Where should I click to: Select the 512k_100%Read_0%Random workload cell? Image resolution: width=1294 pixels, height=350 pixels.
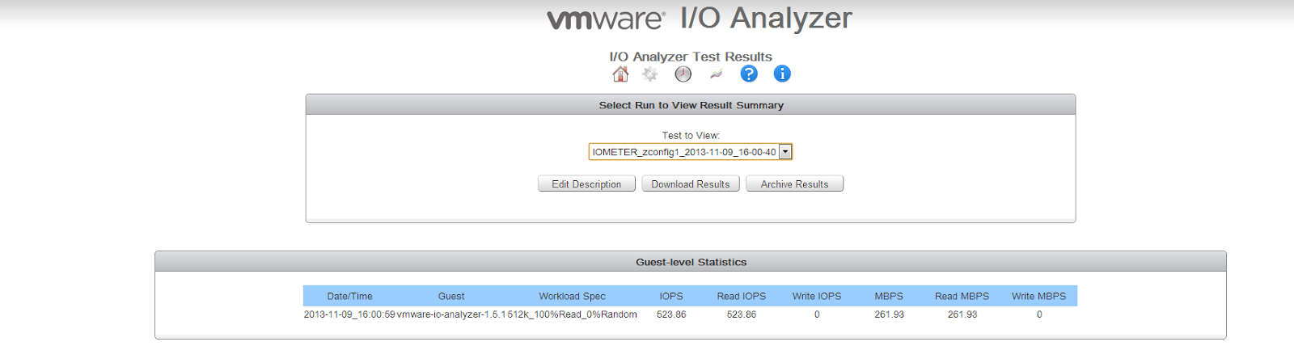573,314
